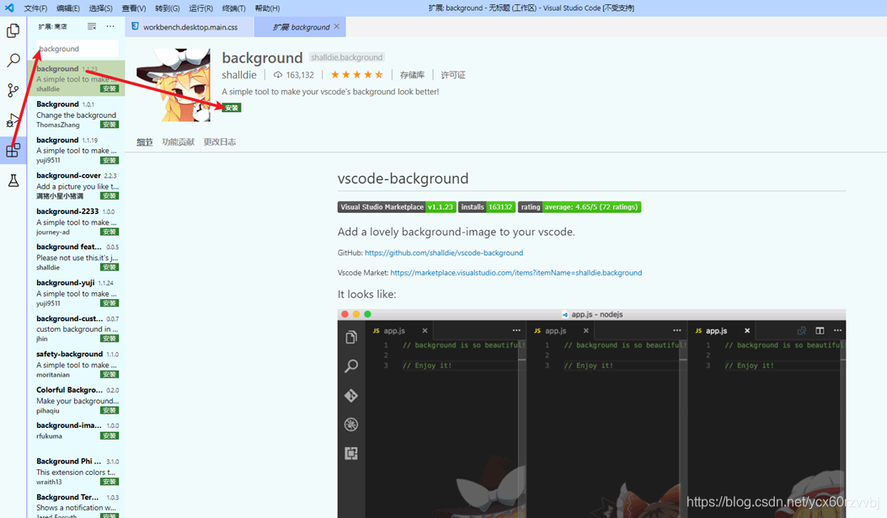Click the installs 163132 badge

tap(487, 207)
